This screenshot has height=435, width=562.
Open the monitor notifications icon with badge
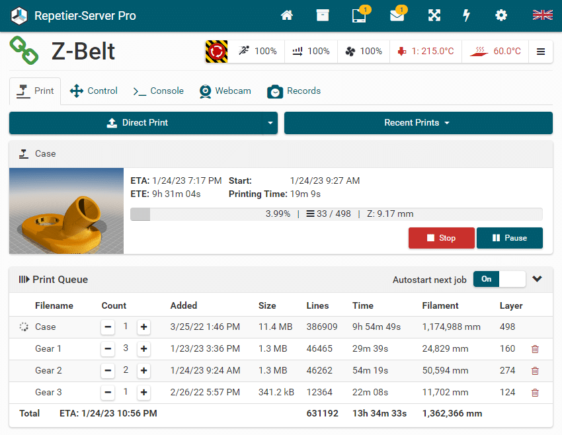(360, 15)
